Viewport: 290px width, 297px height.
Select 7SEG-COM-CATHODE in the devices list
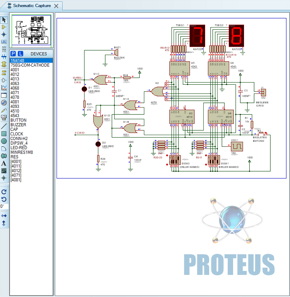point(30,65)
